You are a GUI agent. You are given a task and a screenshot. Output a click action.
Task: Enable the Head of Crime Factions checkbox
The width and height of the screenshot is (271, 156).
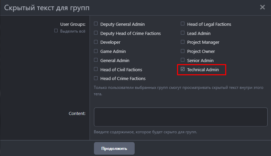point(96,78)
